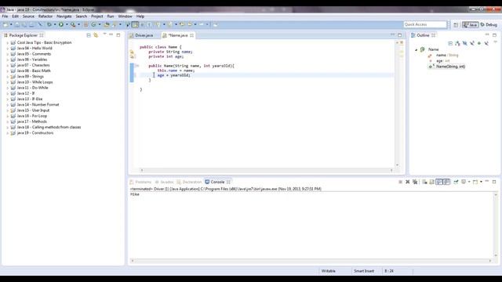The height and width of the screenshot is (282, 502).
Task: Open the Open Console dropdown
Action: (481, 182)
